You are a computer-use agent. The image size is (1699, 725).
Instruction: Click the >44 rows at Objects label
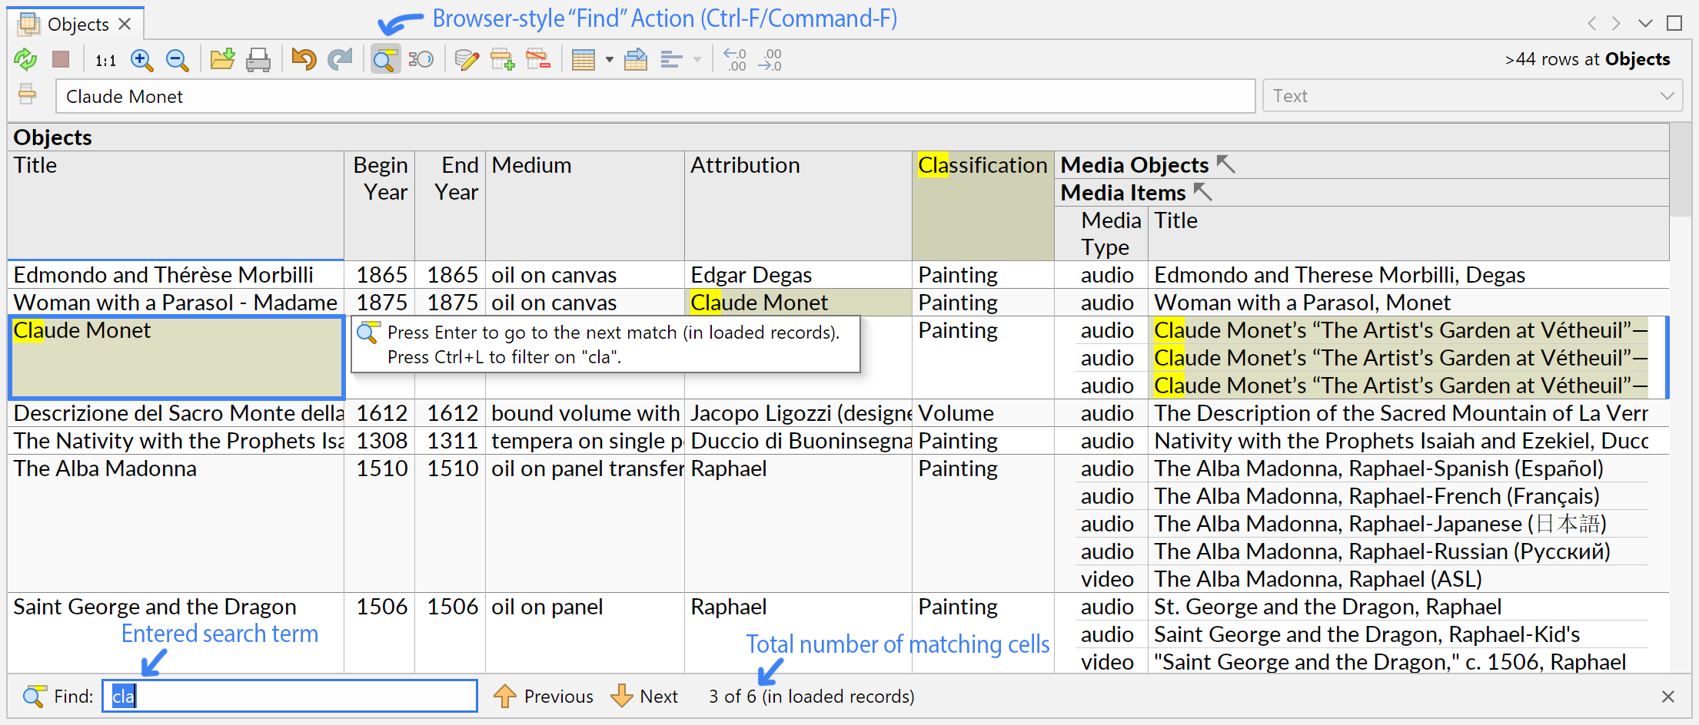coord(1587,59)
